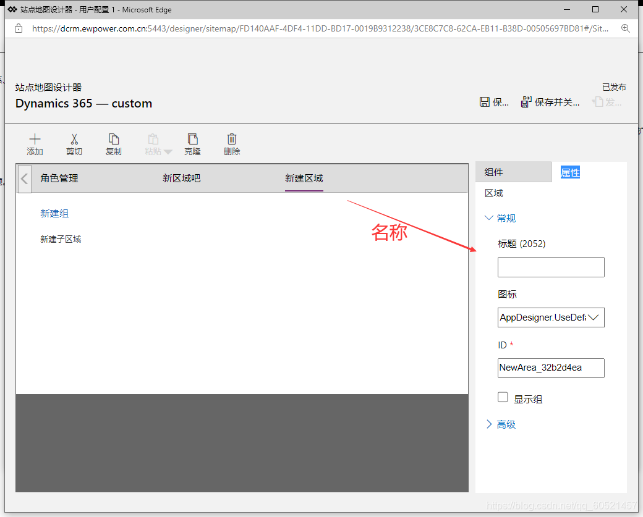This screenshot has width=643, height=517.
Task: Click the Cut (剪切) scissors icon
Action: coord(74,139)
